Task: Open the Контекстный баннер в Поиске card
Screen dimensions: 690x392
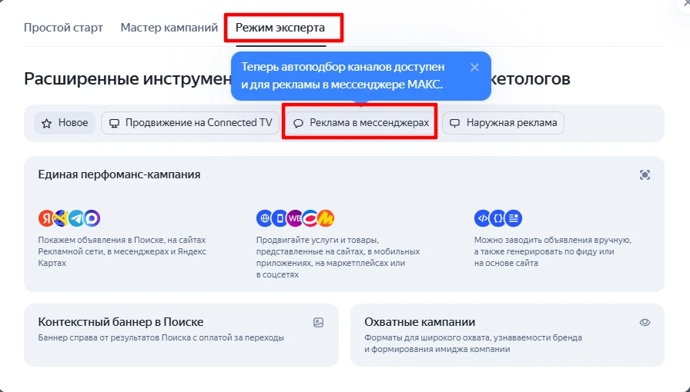Action: (x=181, y=335)
